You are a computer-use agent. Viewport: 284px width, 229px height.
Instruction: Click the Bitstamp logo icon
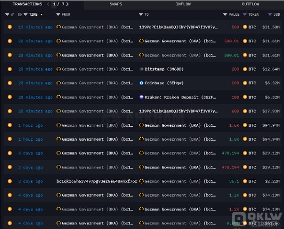click(x=141, y=69)
